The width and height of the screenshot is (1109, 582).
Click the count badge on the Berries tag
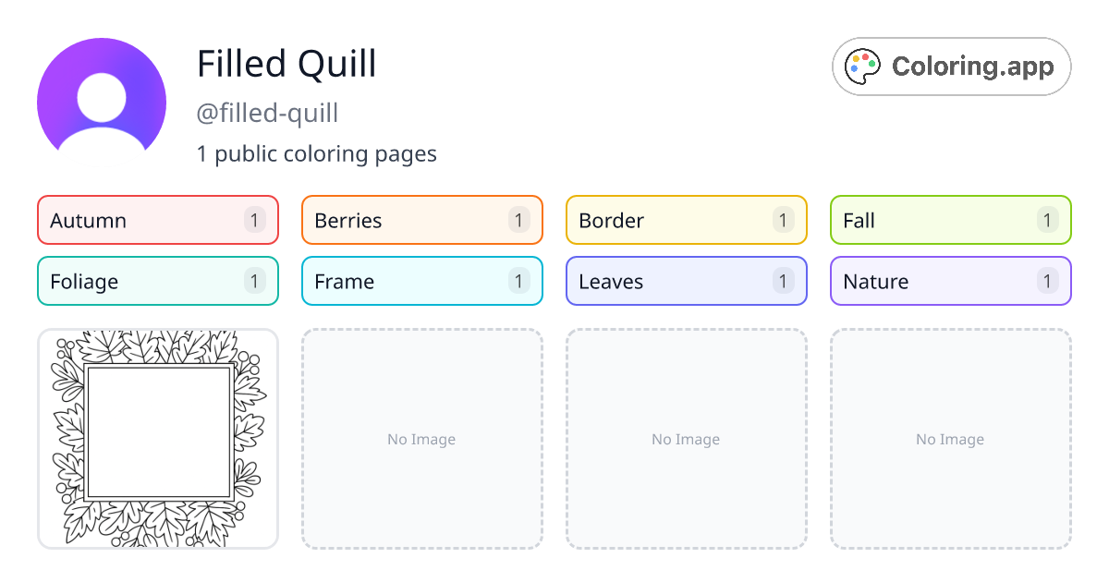(518, 220)
